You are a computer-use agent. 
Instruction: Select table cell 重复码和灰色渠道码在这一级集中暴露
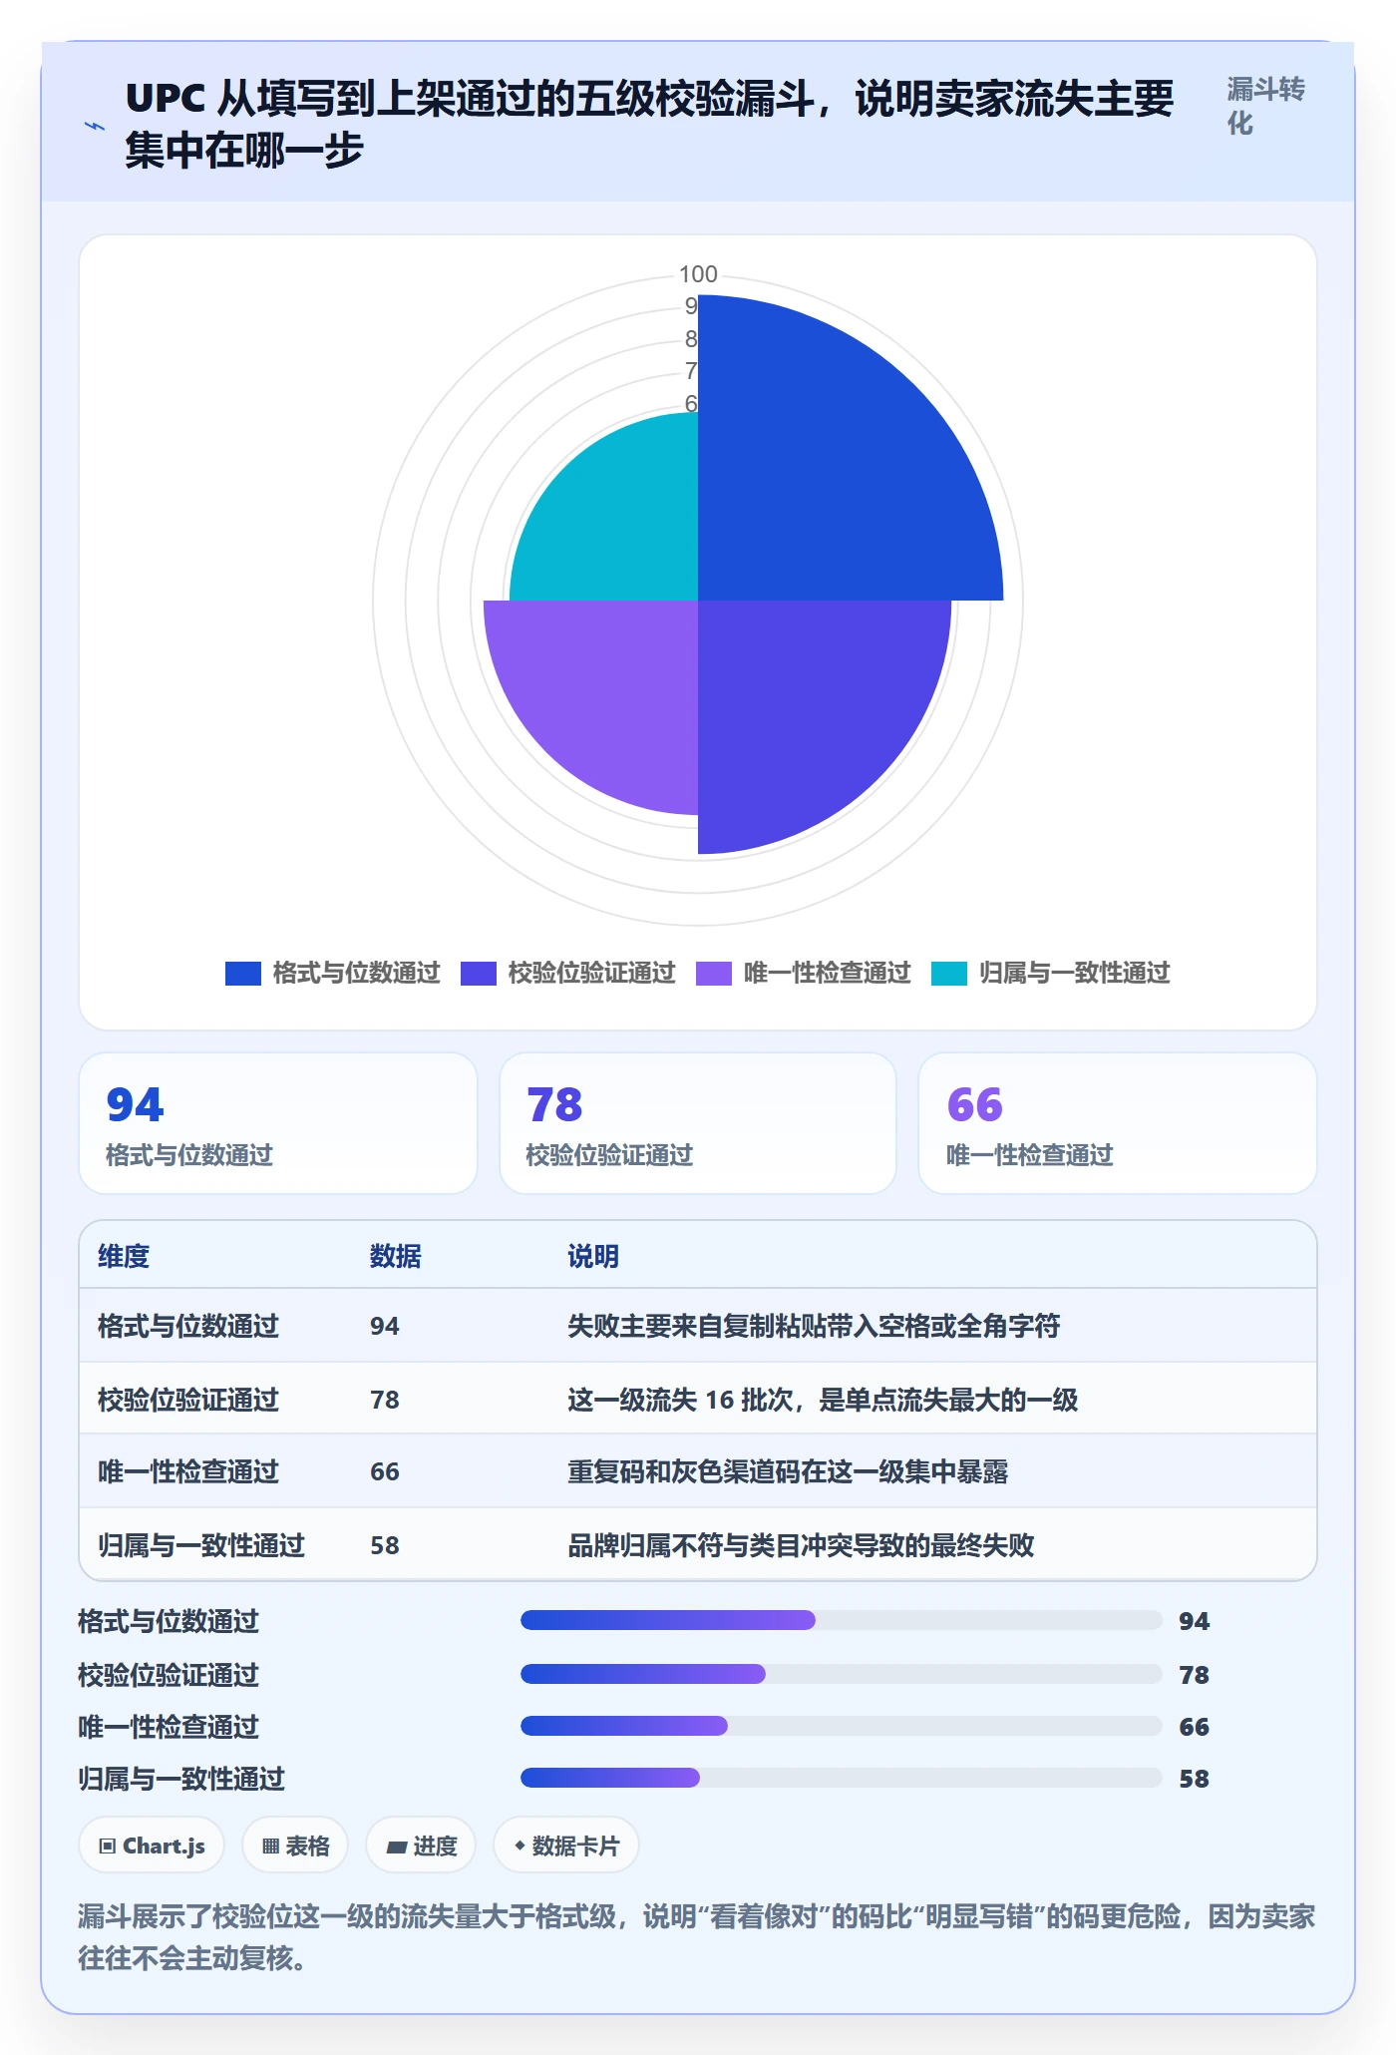(788, 1471)
